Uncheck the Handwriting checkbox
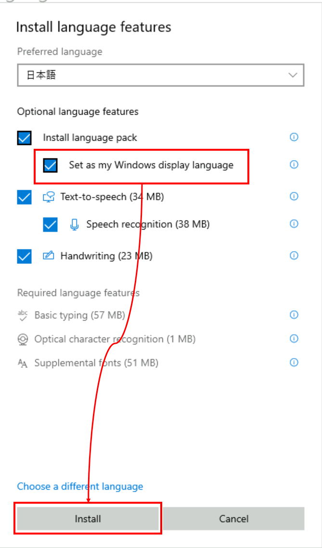 tap(24, 257)
